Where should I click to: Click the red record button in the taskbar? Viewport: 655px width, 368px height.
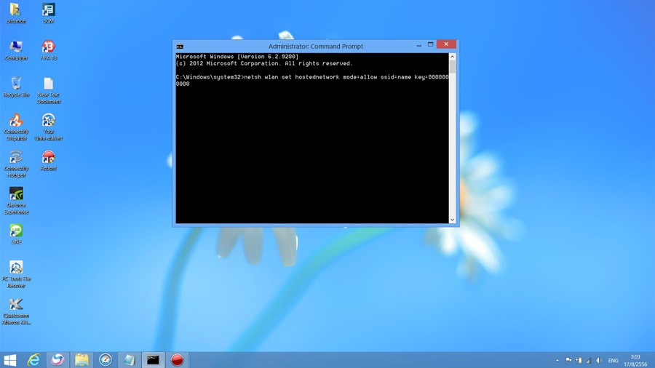(177, 360)
